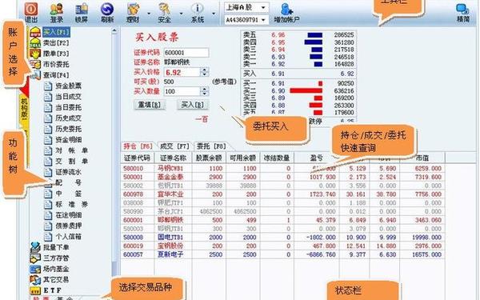Screen dimensions: 480x300
Task: Select 场内基金 in the function tree
Action: coord(56,269)
